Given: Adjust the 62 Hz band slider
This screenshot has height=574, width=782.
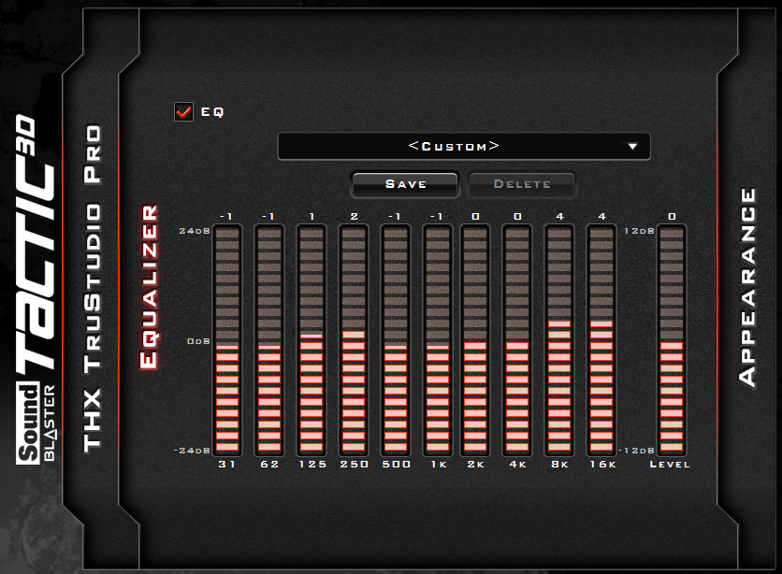Looking at the screenshot, I should tap(269, 340).
